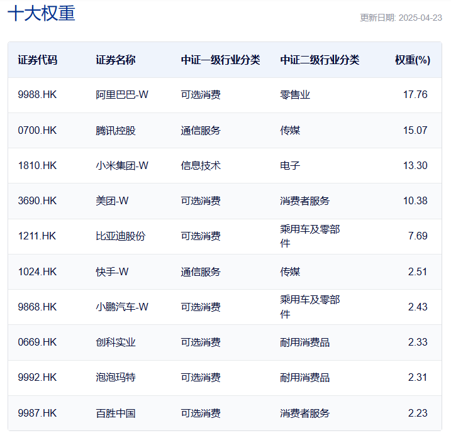The width and height of the screenshot is (451, 438).
Task: Click 电子 sub-industry cell
Action: (x=290, y=165)
